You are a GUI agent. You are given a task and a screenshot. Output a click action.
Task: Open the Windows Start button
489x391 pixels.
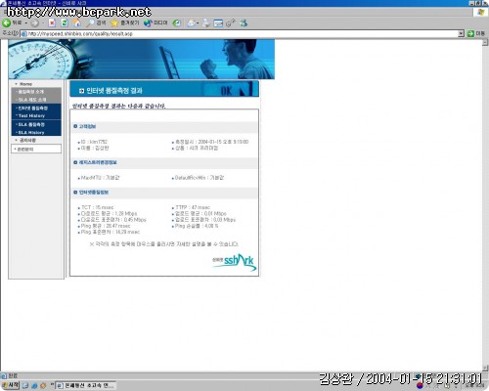tap(10, 385)
